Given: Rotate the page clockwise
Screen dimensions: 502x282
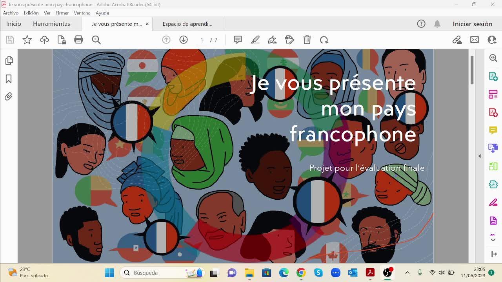Looking at the screenshot, I should (324, 40).
